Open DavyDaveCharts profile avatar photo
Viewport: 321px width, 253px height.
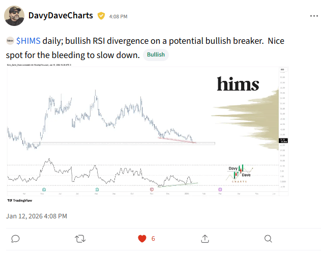coord(14,16)
